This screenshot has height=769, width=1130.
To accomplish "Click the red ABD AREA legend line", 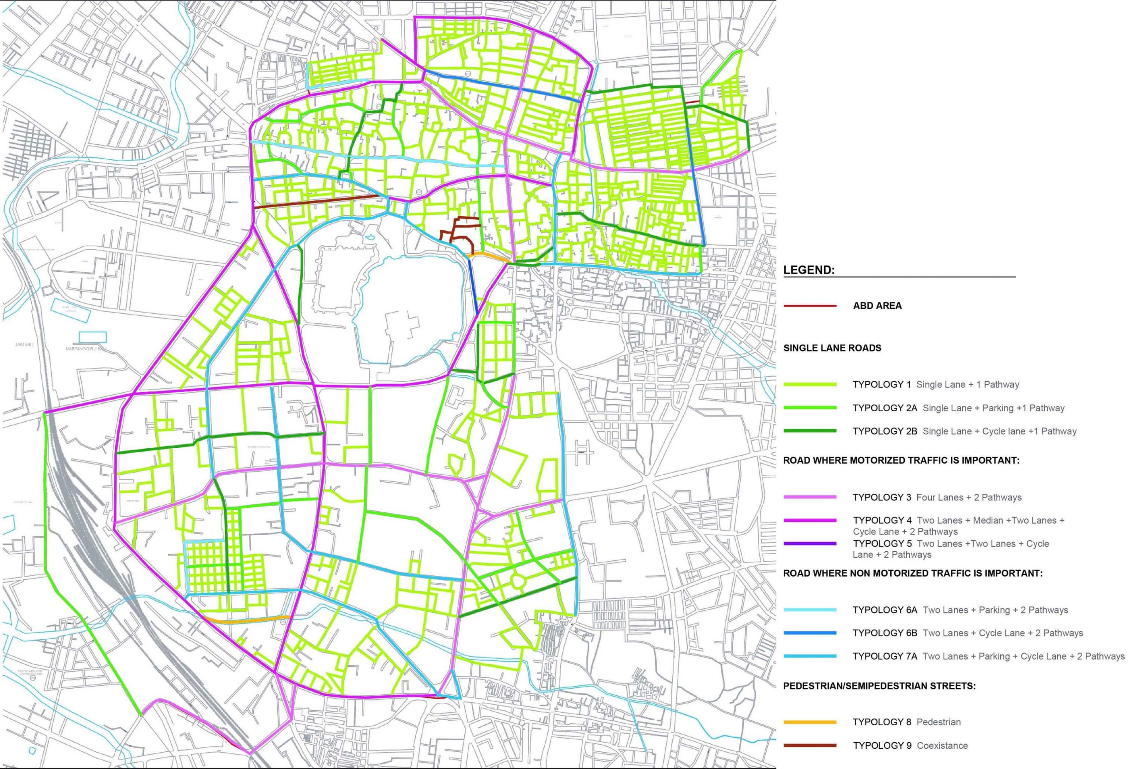I will point(810,306).
